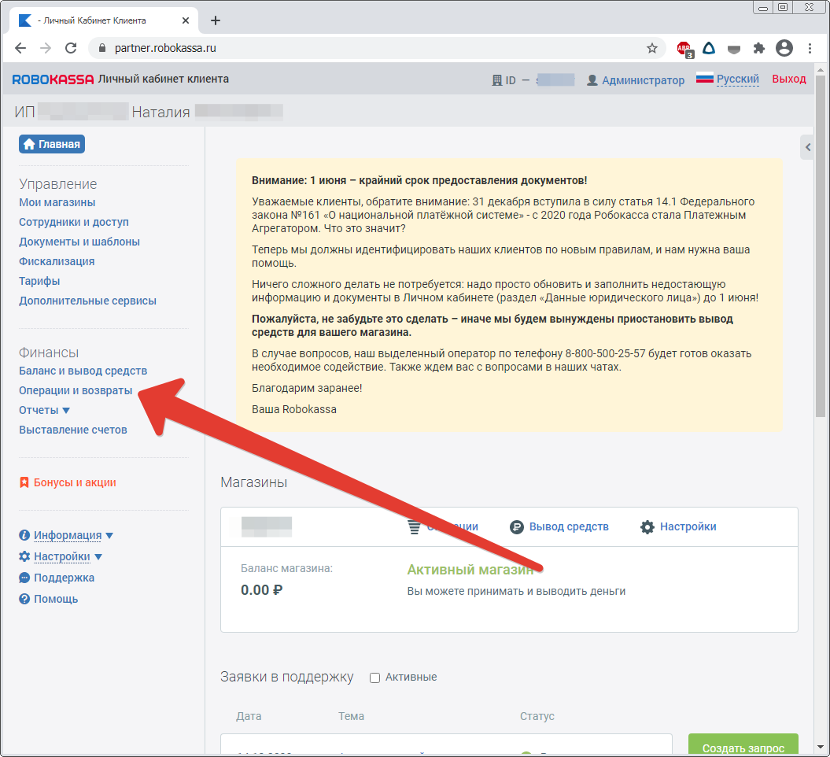Click Вывод средств in shop card
This screenshot has width=830, height=757.
tap(568, 526)
